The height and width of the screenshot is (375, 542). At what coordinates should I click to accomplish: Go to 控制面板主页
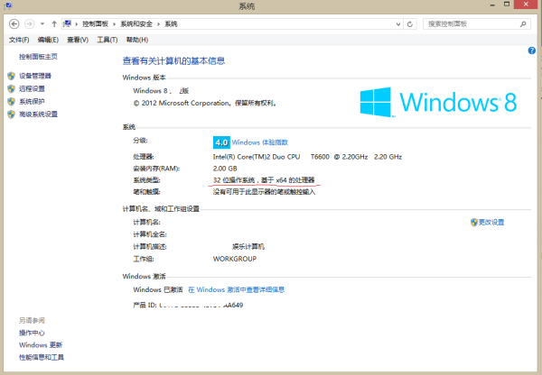point(38,57)
